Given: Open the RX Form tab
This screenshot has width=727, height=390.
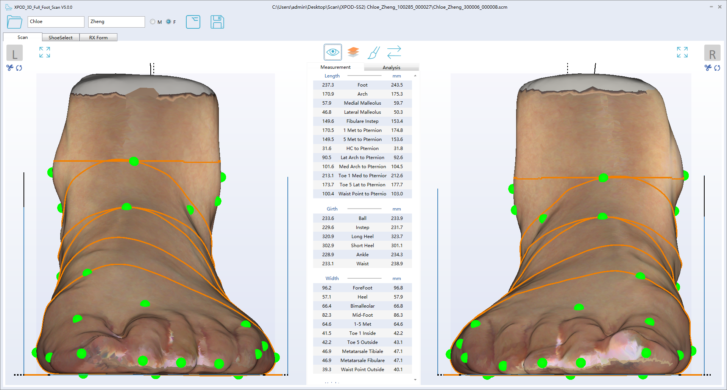Looking at the screenshot, I should click(98, 37).
